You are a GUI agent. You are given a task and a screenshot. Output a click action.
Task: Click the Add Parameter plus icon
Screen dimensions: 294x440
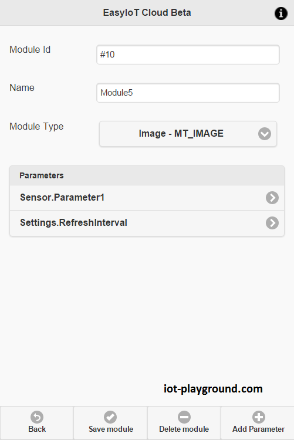coord(258,417)
